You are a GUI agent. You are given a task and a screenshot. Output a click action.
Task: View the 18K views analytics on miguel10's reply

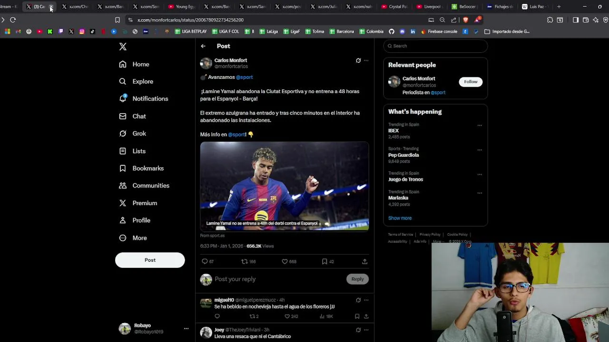click(326, 316)
